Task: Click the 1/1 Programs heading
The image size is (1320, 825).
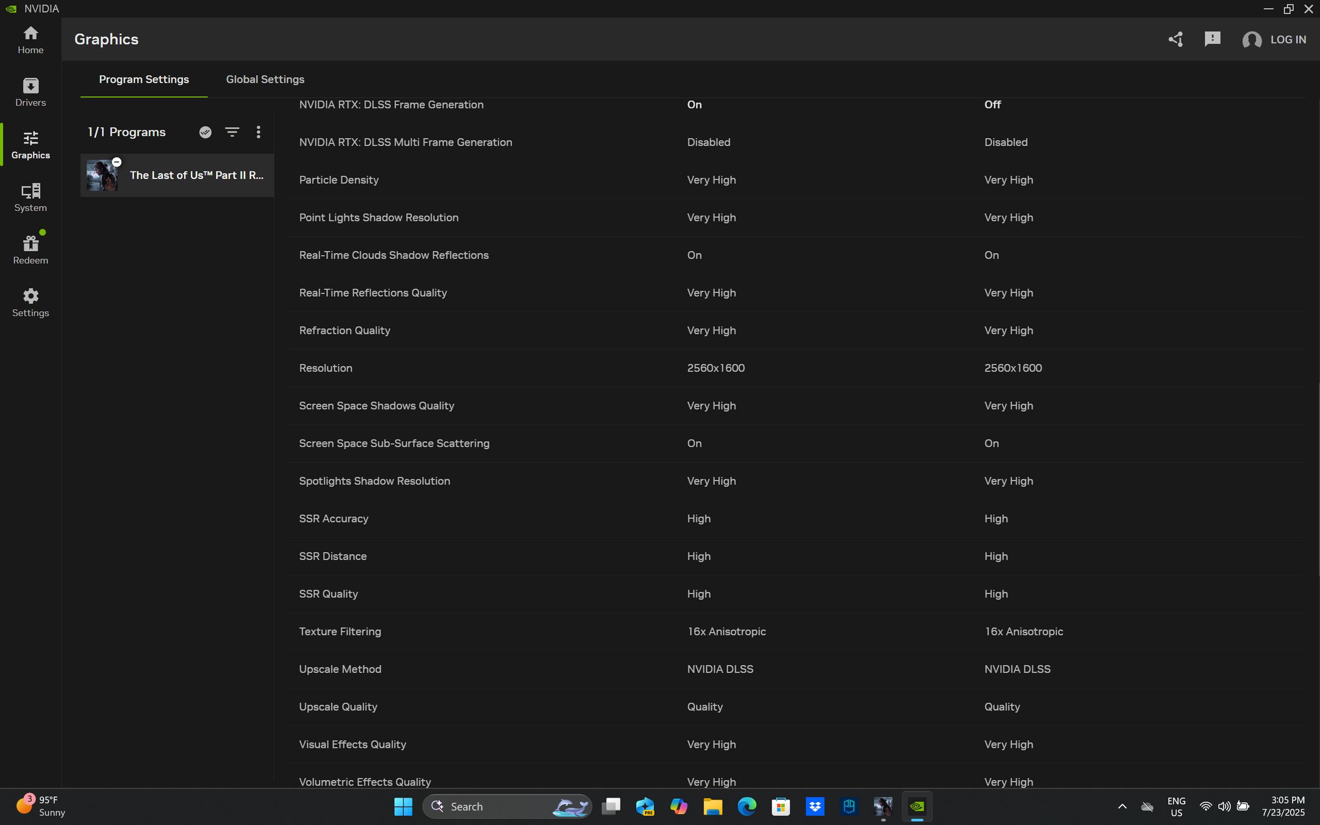Action: (127, 132)
